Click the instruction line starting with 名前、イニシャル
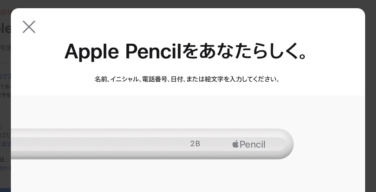376x192 pixels. tap(188, 80)
